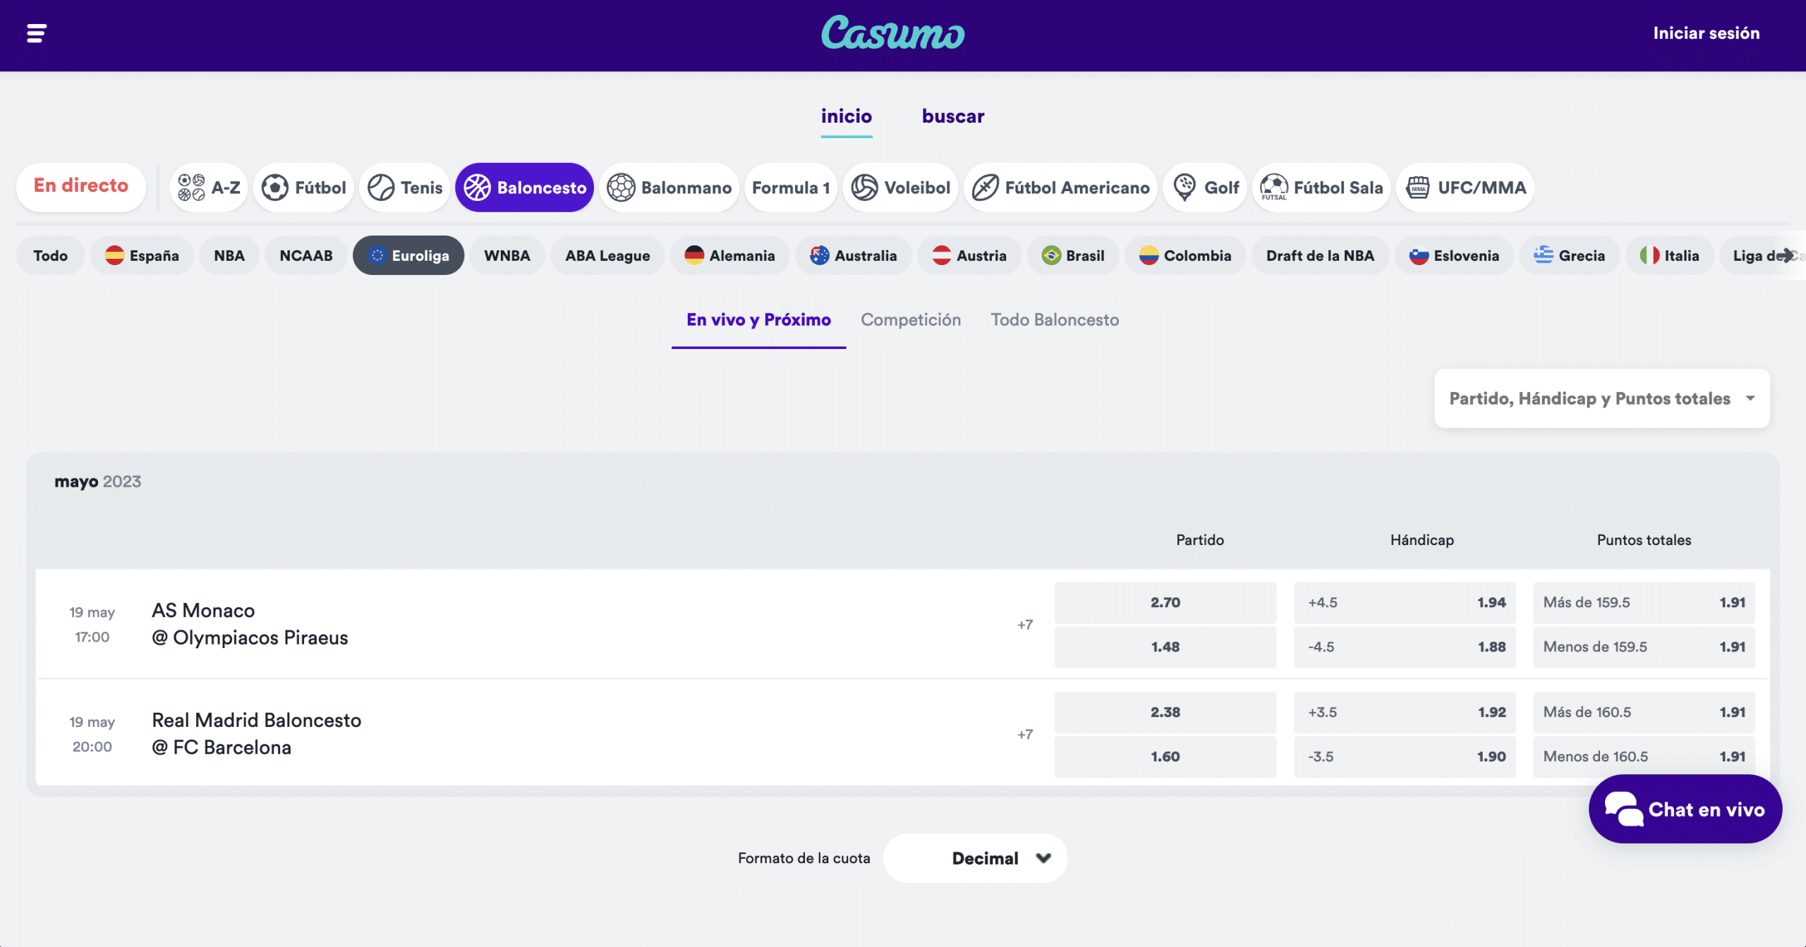This screenshot has width=1806, height=947.
Task: Open Chat en vivo support
Action: click(1678, 809)
